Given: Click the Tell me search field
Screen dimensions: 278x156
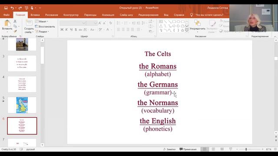Looking at the screenshot, I should click(209, 15).
